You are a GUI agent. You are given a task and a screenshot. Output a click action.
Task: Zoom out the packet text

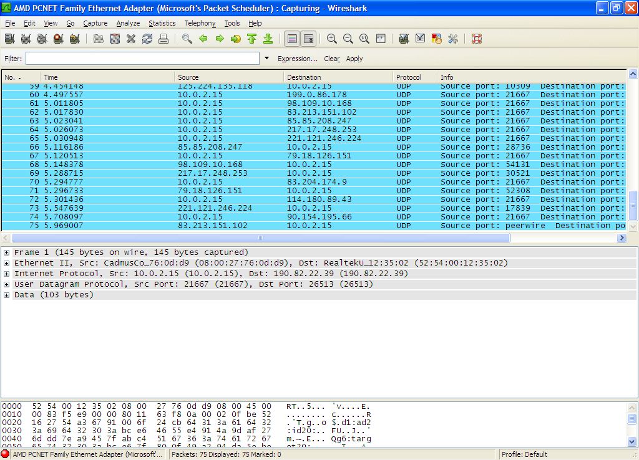click(348, 39)
